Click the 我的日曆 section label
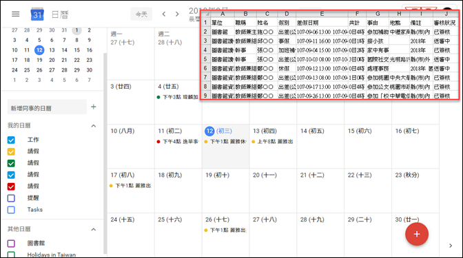Screen dimensions: 463x258 19,126
